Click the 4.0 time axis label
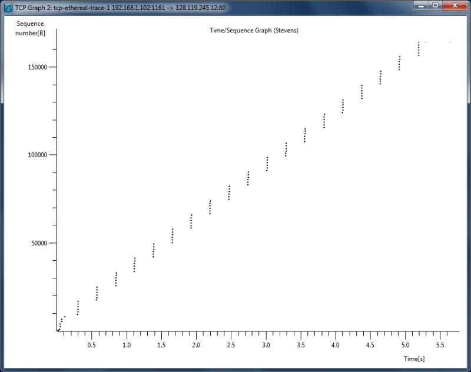 (x=335, y=345)
